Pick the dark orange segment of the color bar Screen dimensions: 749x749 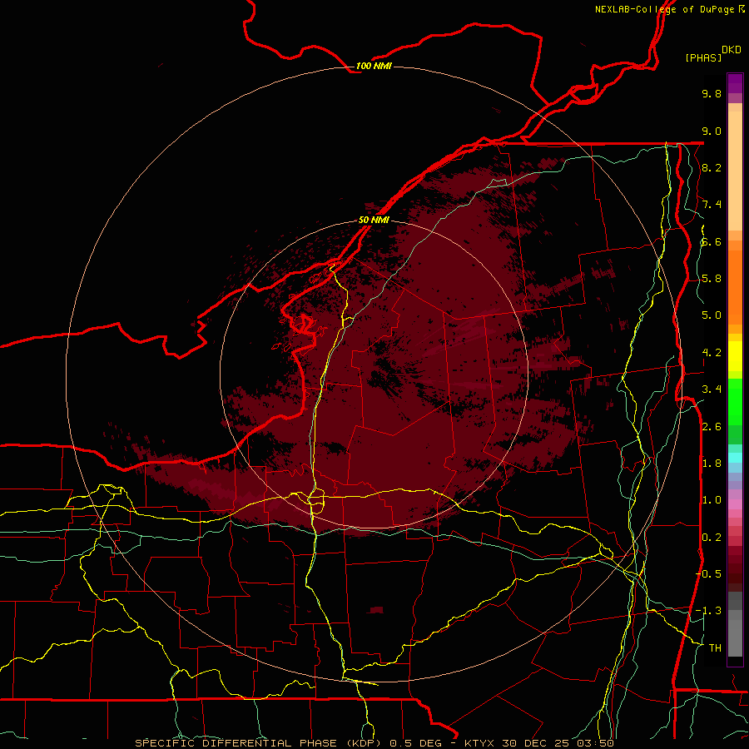click(x=735, y=287)
